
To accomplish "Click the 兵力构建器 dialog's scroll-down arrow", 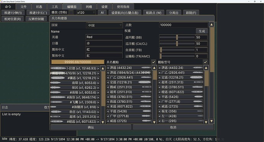I will [212, 121].
